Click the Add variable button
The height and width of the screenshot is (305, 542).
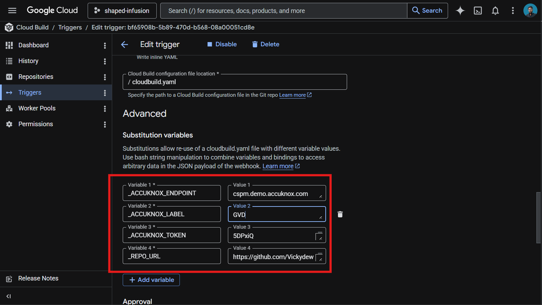pos(151,280)
